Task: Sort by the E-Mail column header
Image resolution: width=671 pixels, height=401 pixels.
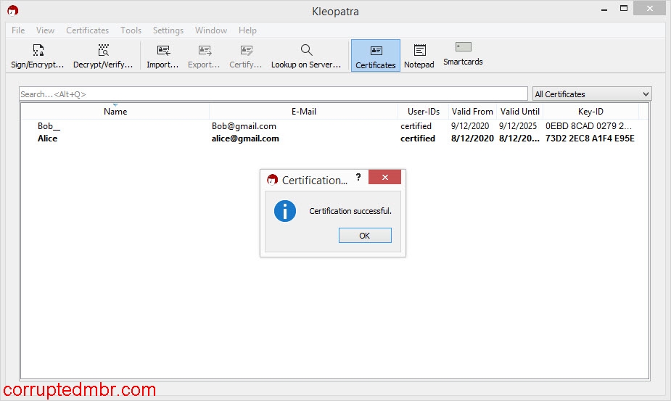Action: [303, 111]
